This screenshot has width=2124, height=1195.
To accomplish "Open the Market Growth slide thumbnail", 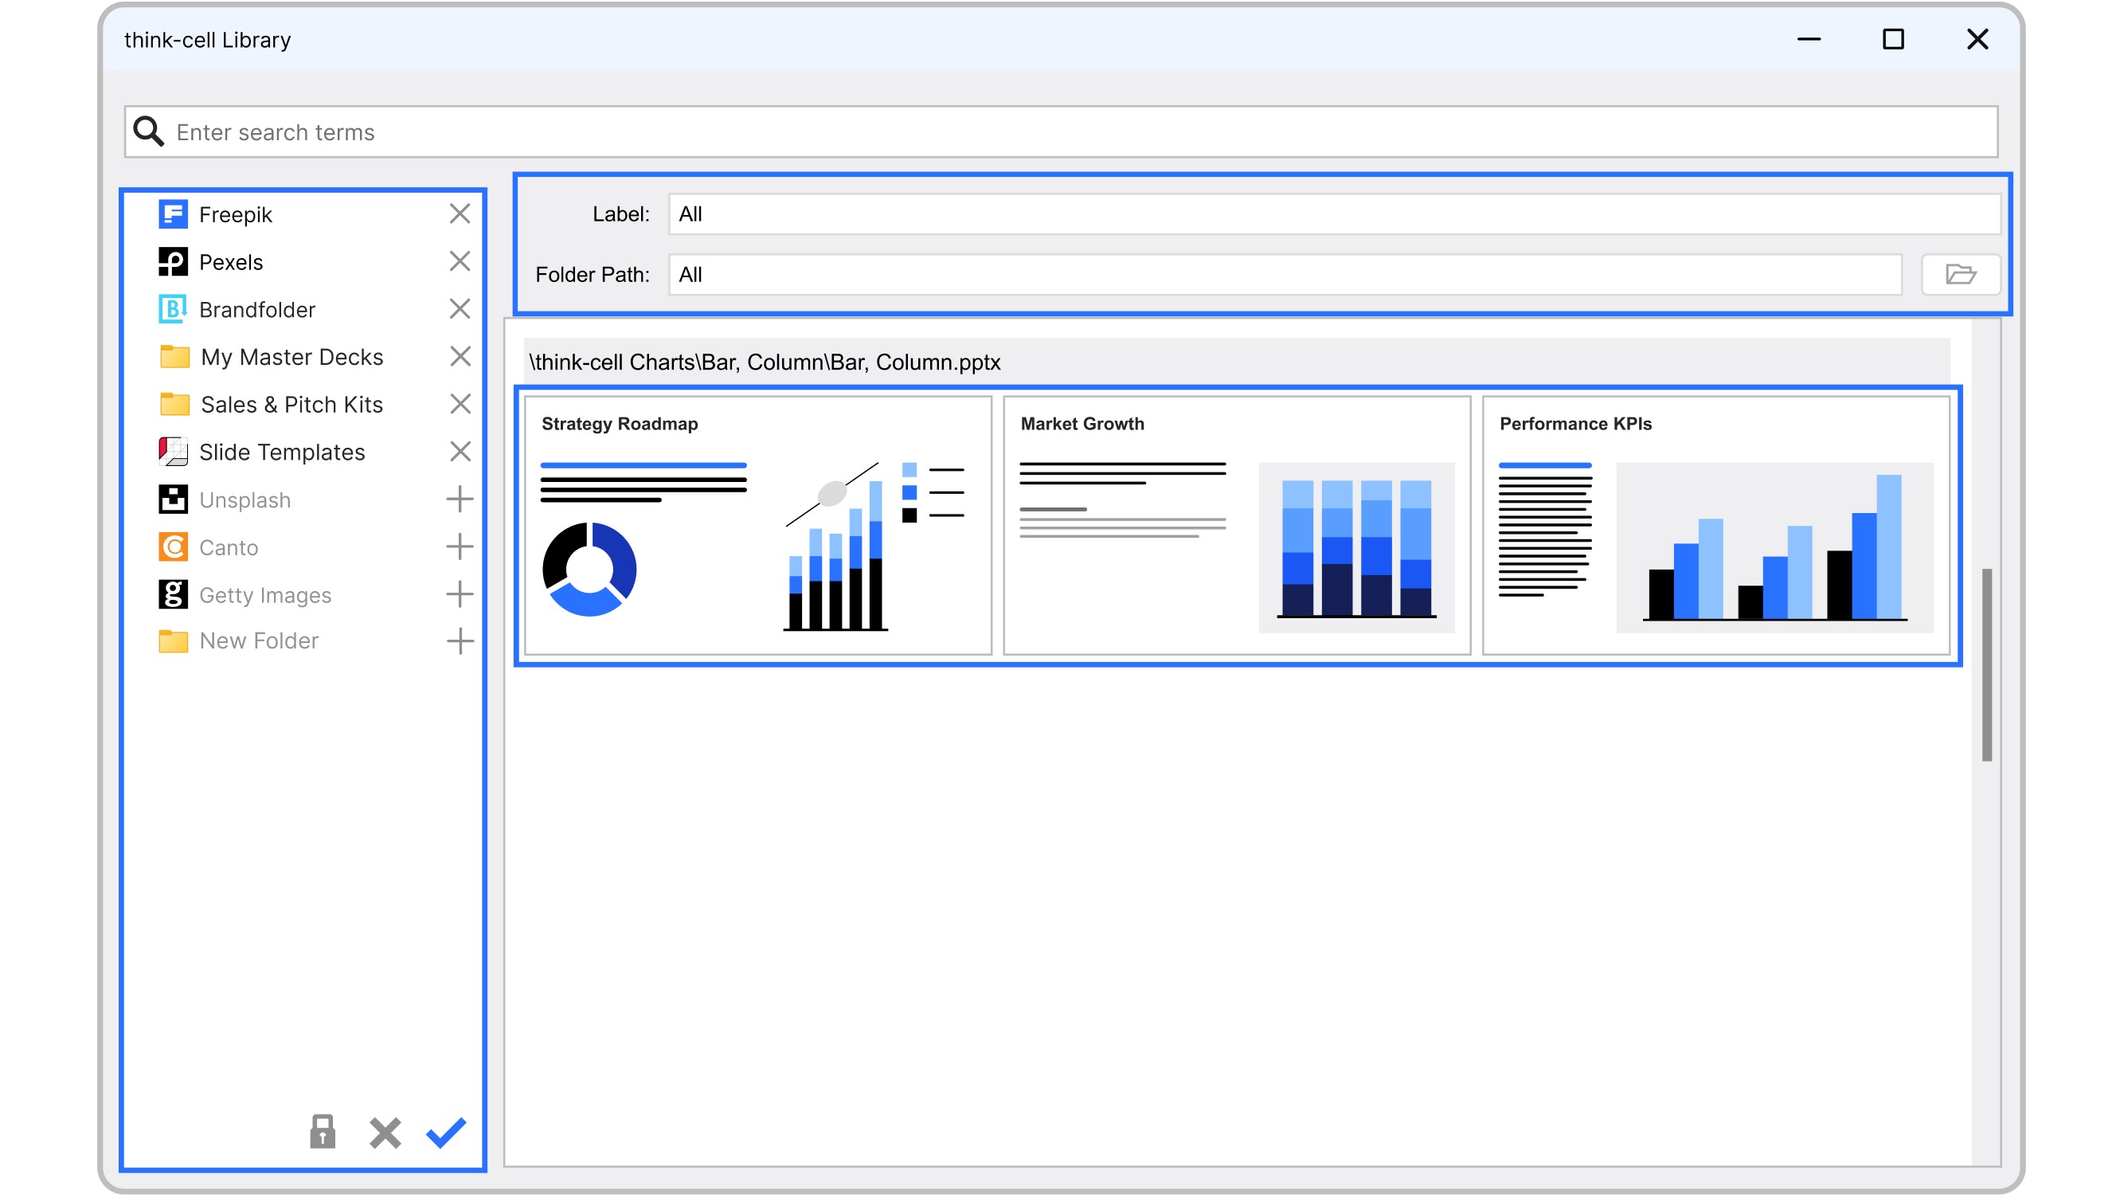I will [x=1236, y=525].
